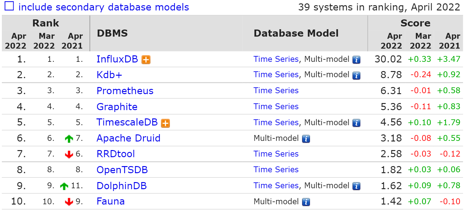The image size is (465, 211).
Task: Click the Time Series link next to Graphite
Action: tap(276, 106)
